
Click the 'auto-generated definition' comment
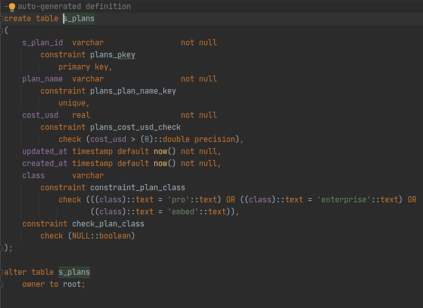click(x=74, y=6)
